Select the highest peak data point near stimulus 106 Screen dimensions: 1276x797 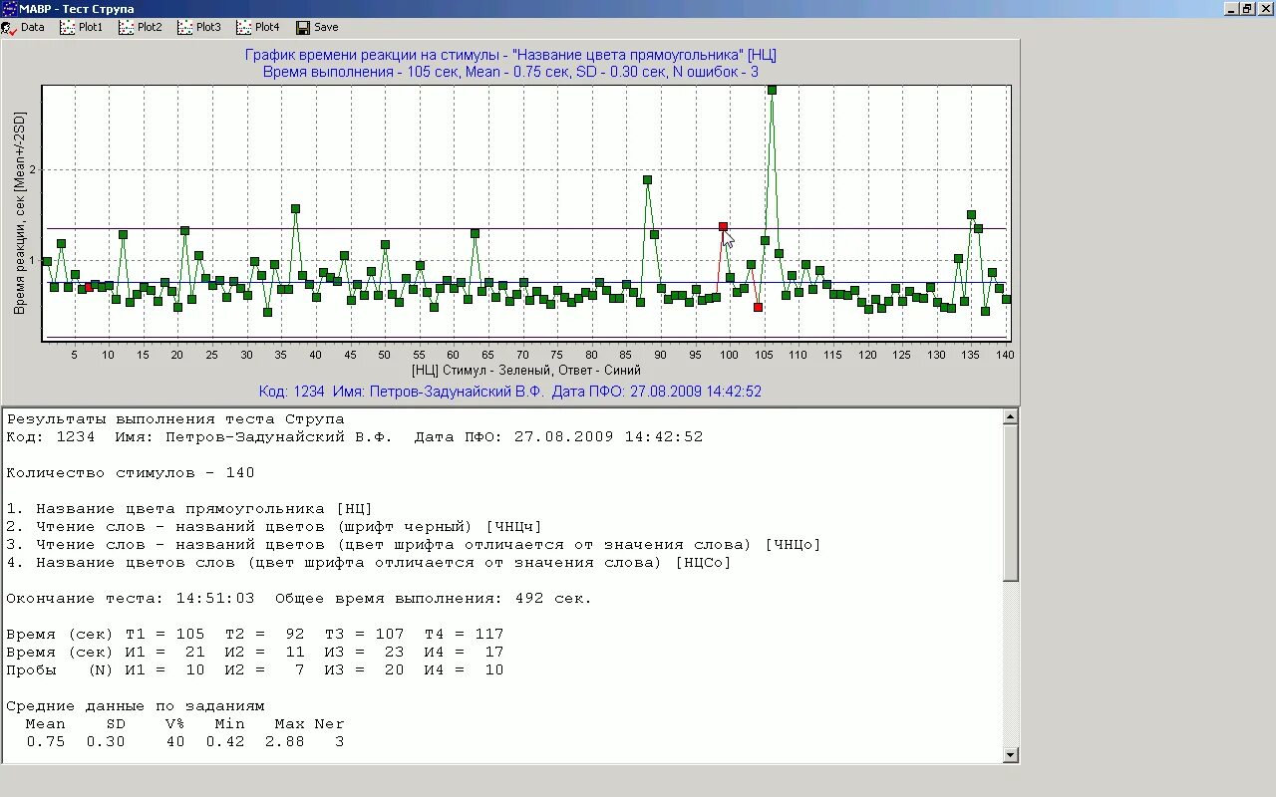pyautogui.click(x=772, y=90)
